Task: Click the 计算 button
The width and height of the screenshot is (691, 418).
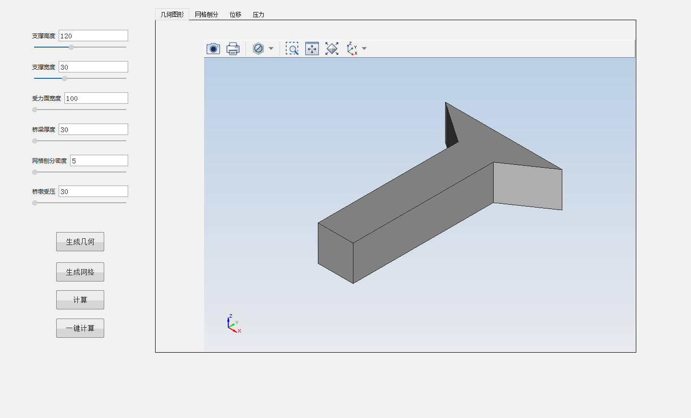Action: coord(80,300)
